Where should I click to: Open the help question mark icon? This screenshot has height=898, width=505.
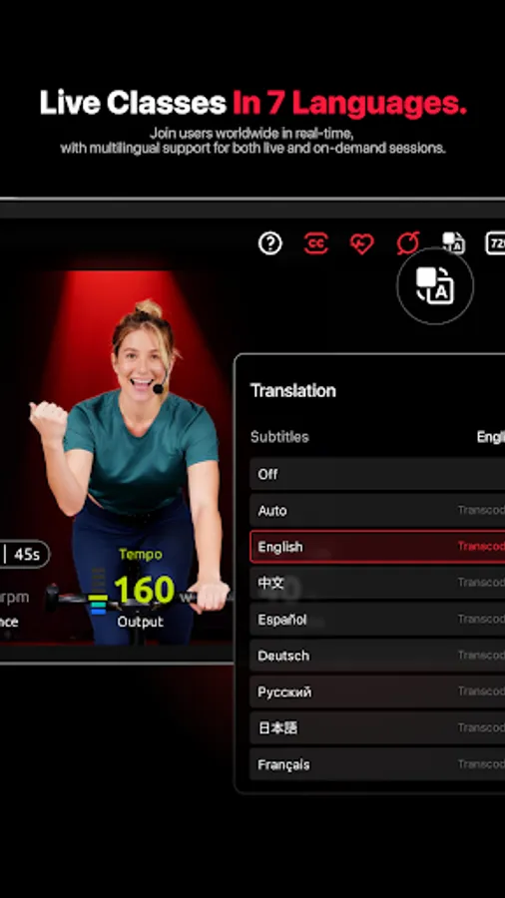tap(270, 244)
